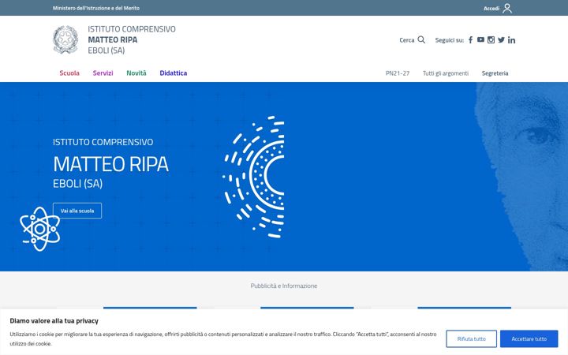Click the Seguici su label
Viewport: 568px width, 355px height.
coord(449,40)
